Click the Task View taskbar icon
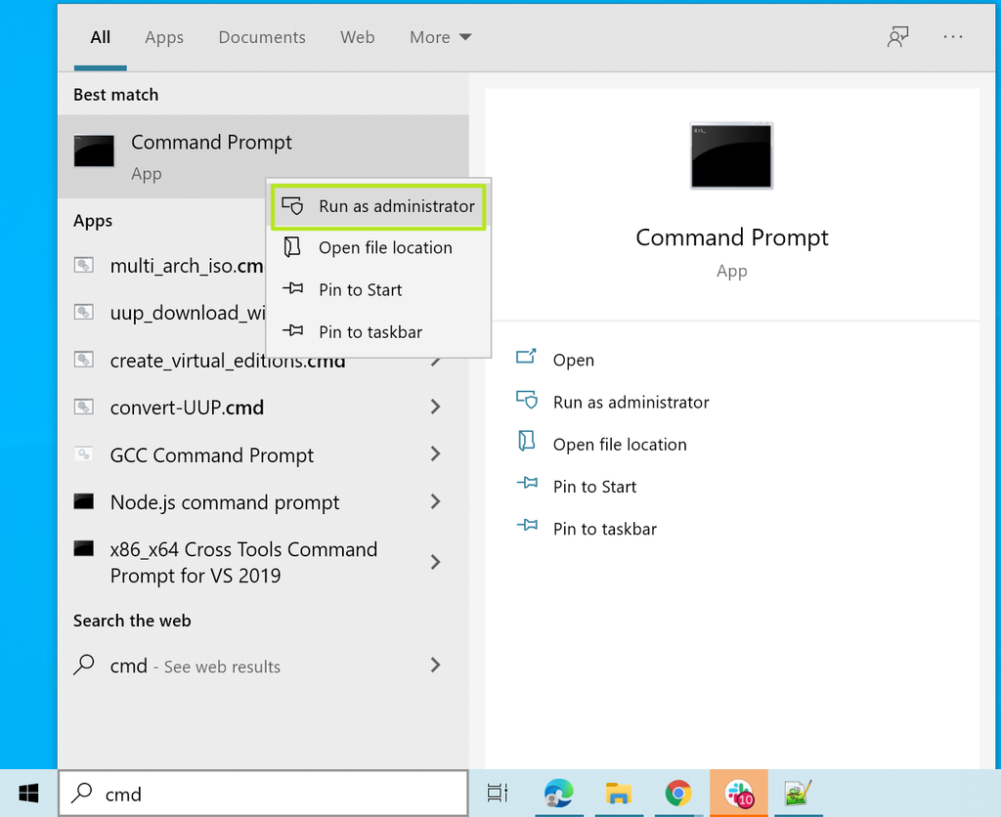The width and height of the screenshot is (1001, 817). pyautogui.click(x=498, y=793)
